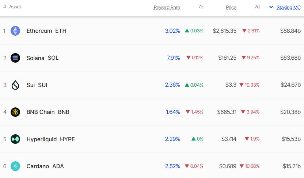Click Ethereum price $2,615.35
The image size is (304, 178).
point(224,31)
